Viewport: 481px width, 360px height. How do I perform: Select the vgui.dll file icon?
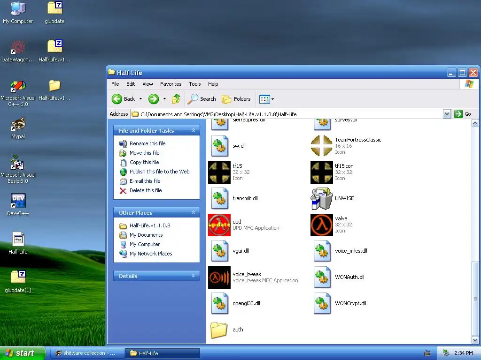click(220, 251)
